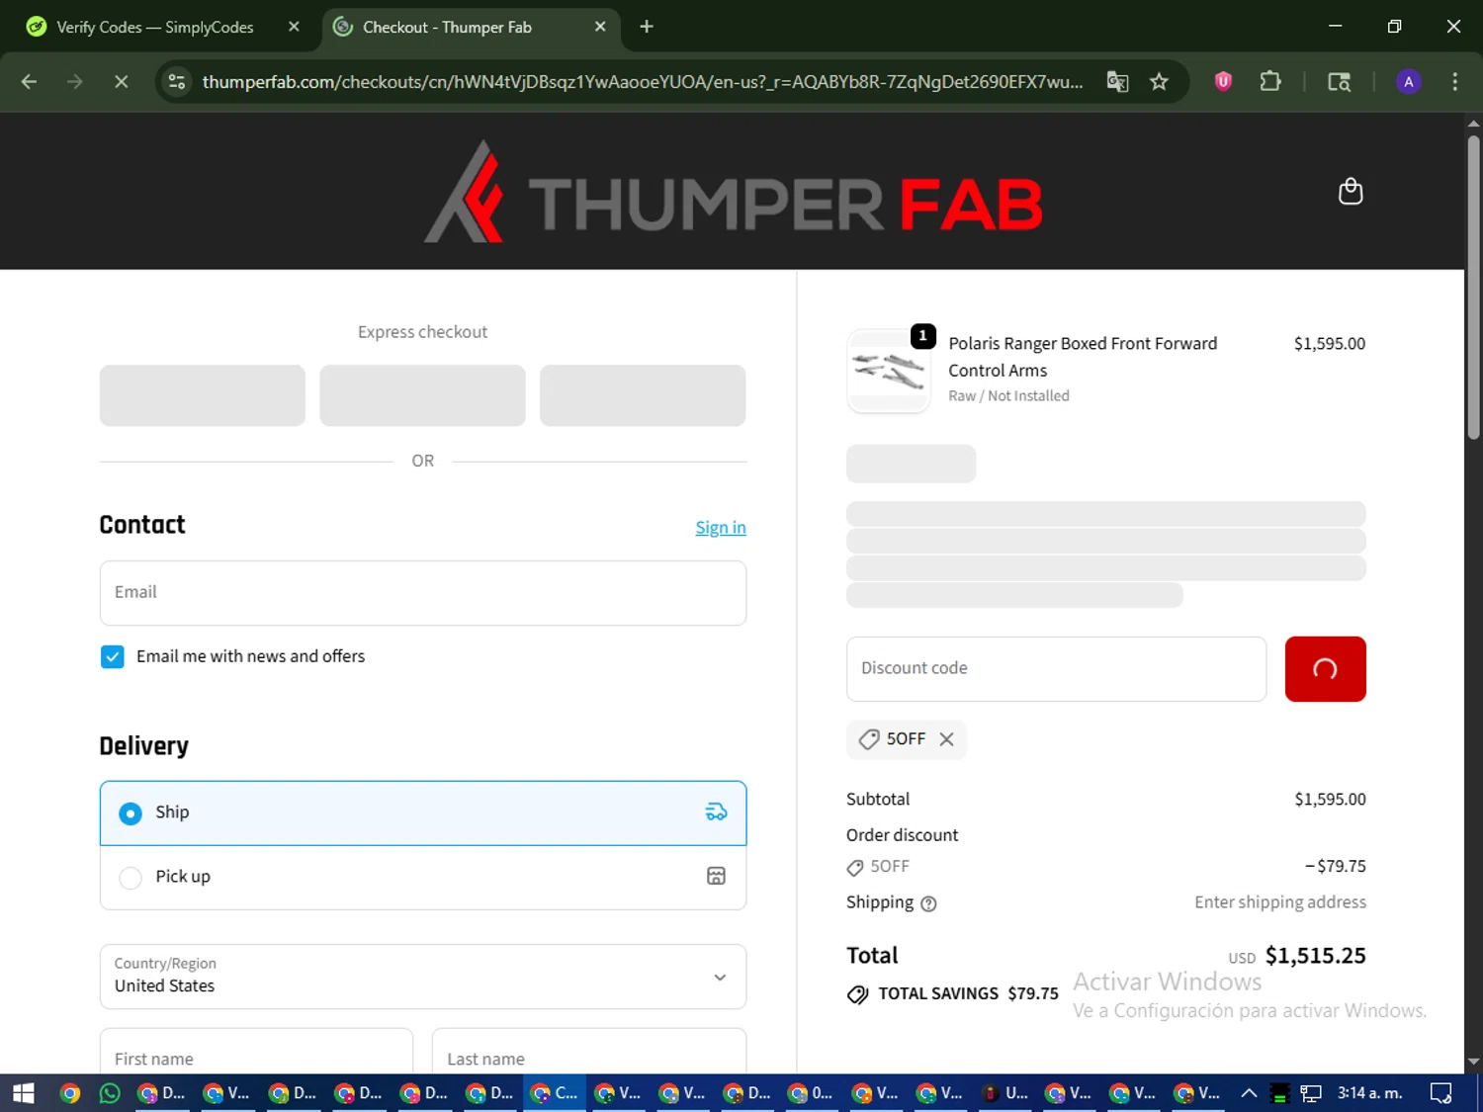Screen dimensions: 1483x1112
Task: Remove the 5OFF discount code tag
Action: (x=946, y=739)
